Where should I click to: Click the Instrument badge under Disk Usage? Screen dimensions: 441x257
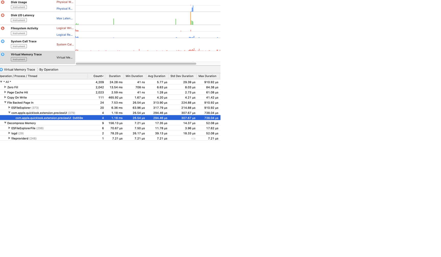19,7
